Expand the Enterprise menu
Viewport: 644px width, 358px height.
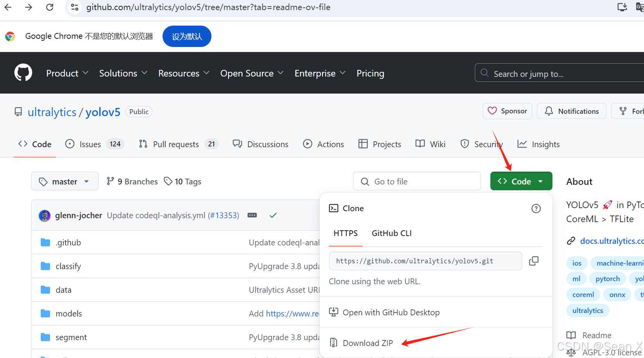click(x=320, y=73)
